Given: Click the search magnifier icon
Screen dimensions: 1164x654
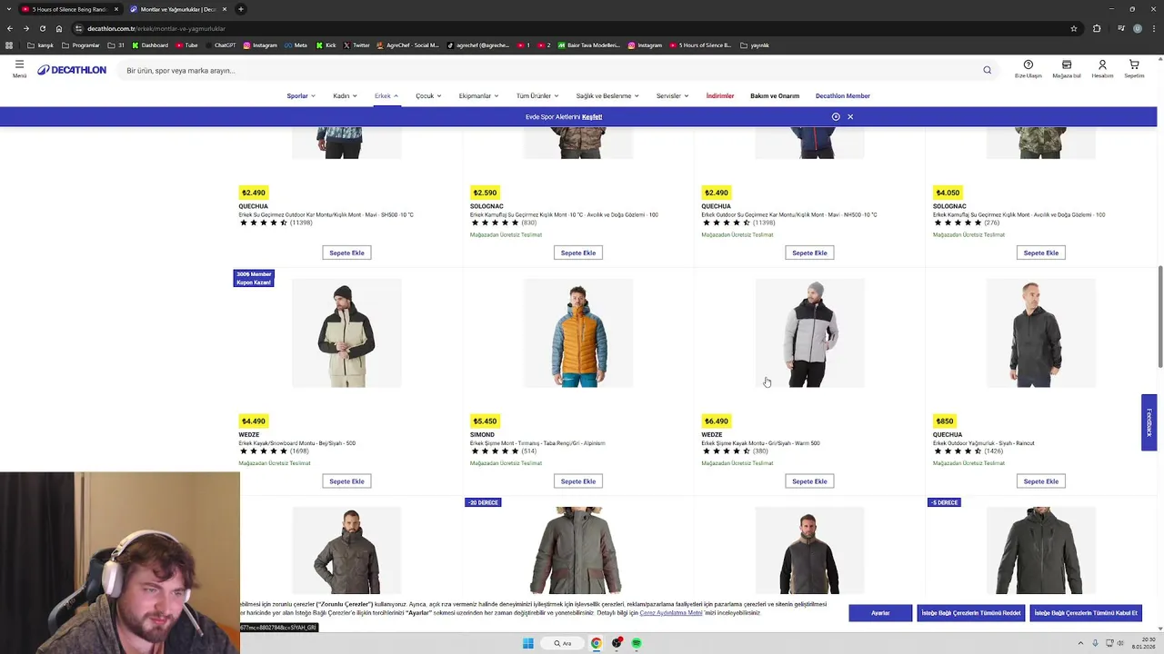Looking at the screenshot, I should click(x=987, y=70).
